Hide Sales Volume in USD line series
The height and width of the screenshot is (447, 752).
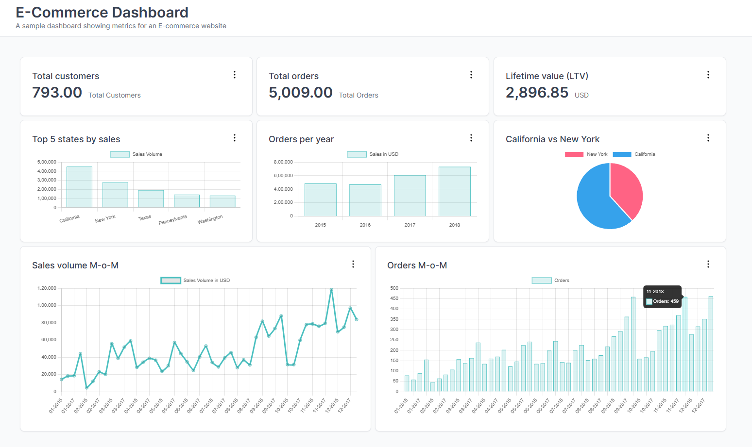pos(195,281)
